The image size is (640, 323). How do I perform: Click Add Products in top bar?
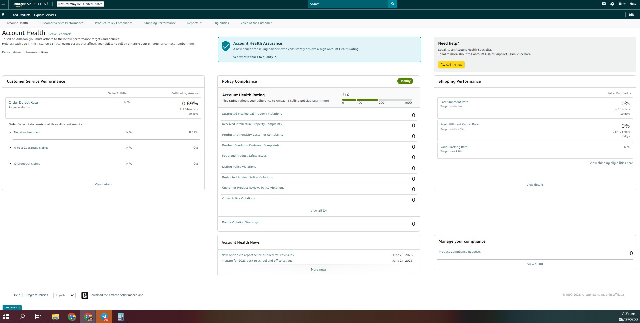point(21,15)
